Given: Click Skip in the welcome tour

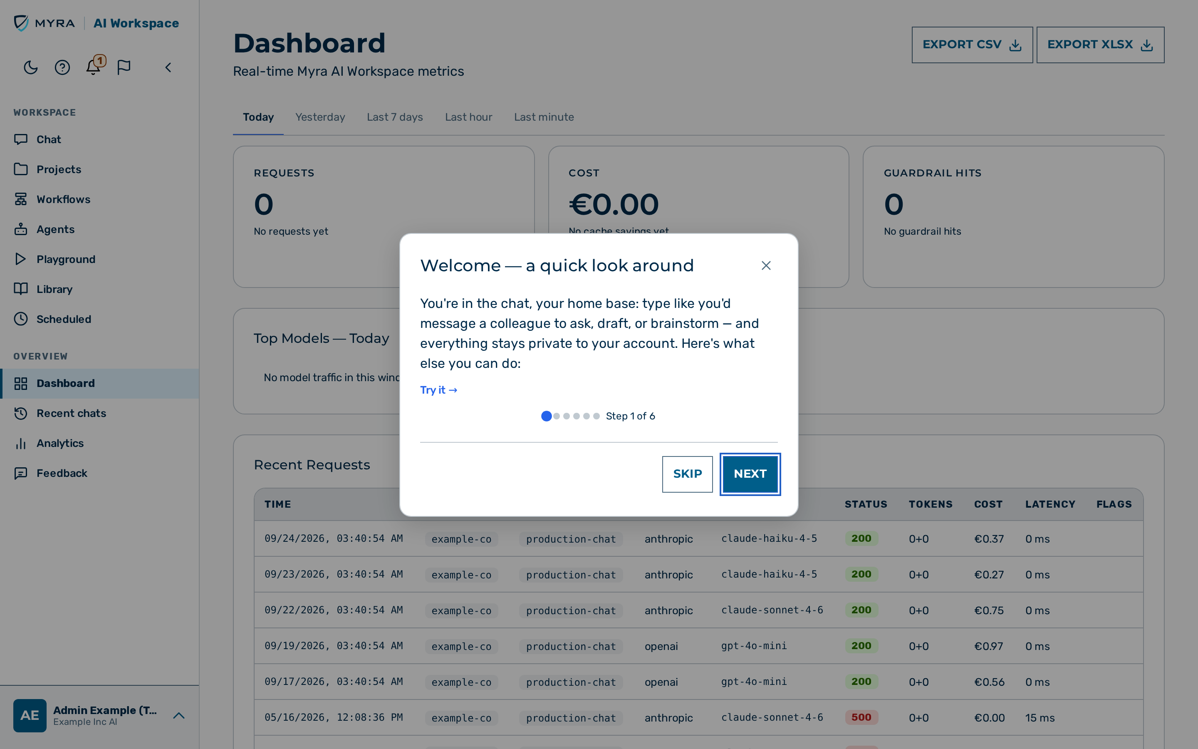Looking at the screenshot, I should (687, 474).
